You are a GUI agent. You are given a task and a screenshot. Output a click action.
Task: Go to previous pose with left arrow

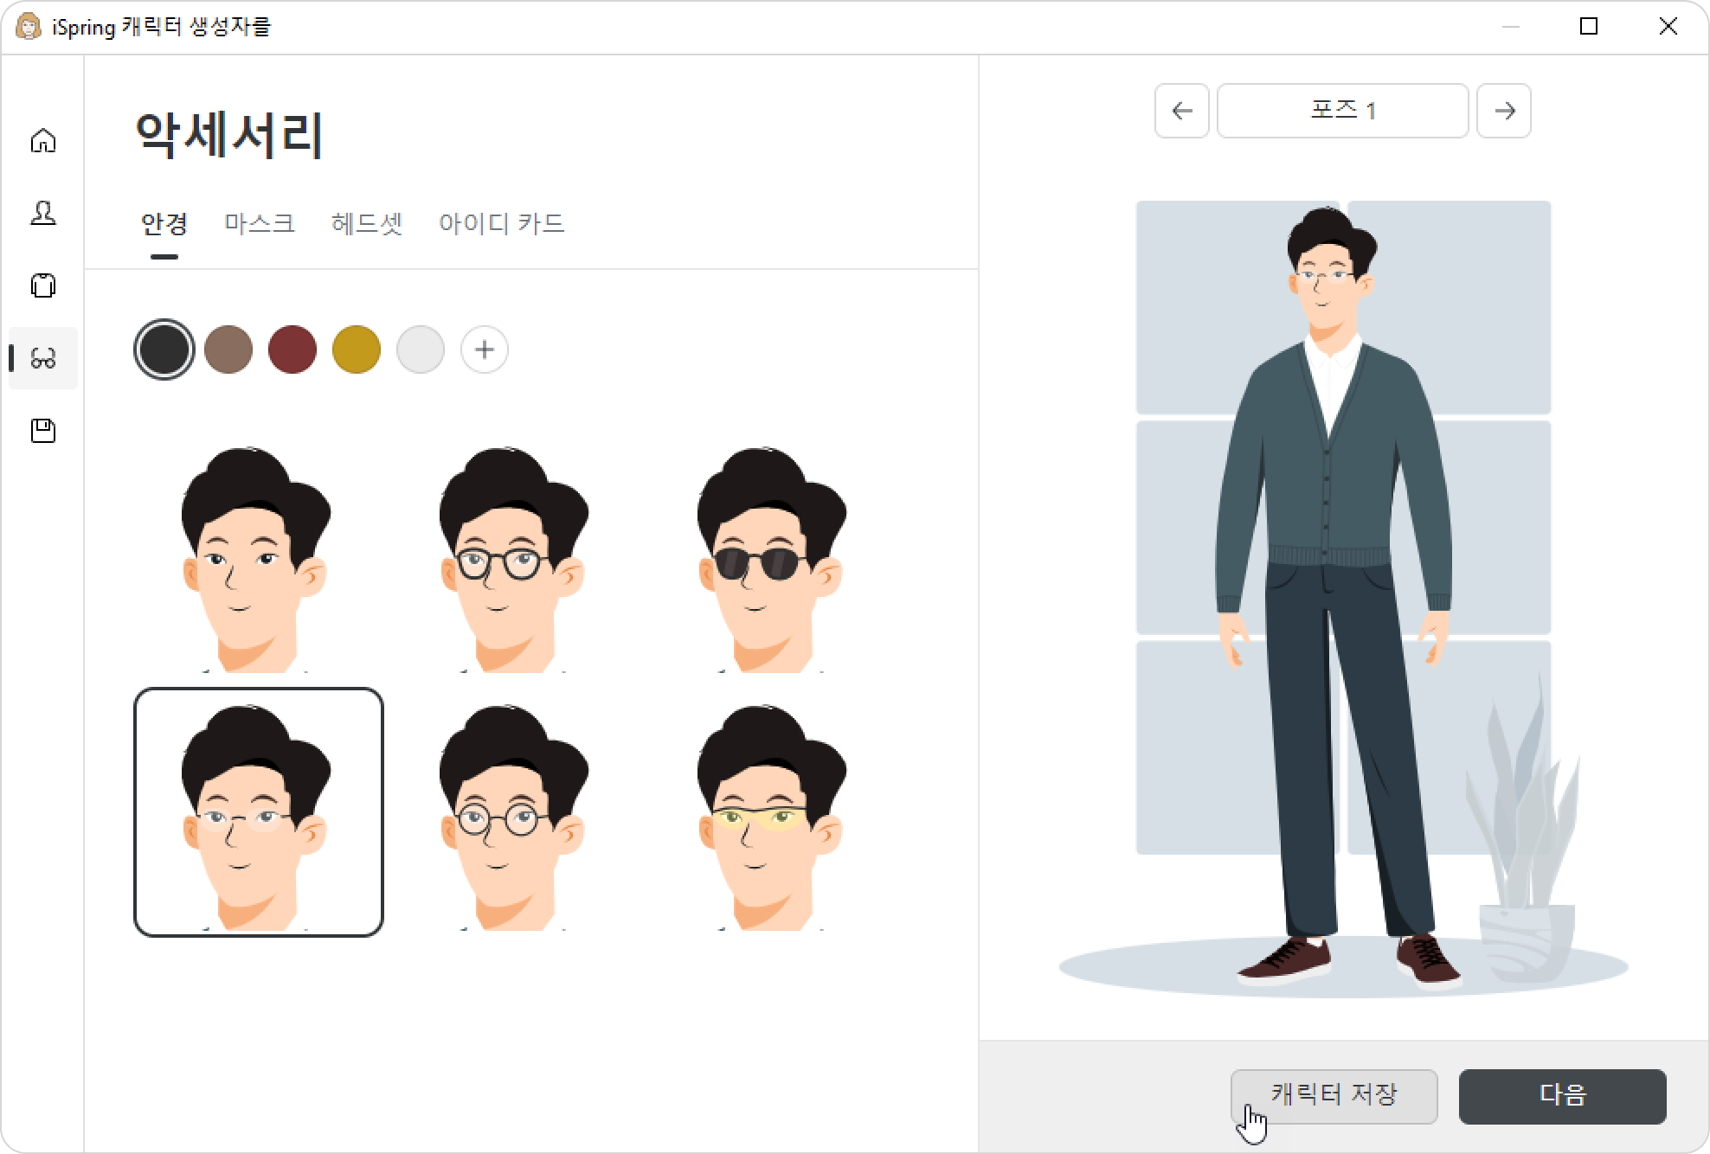pos(1181,111)
